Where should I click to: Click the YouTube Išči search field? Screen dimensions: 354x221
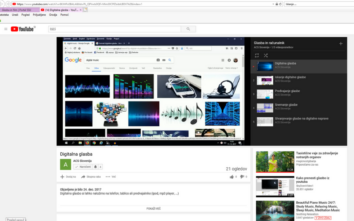pyautogui.click(x=115, y=29)
